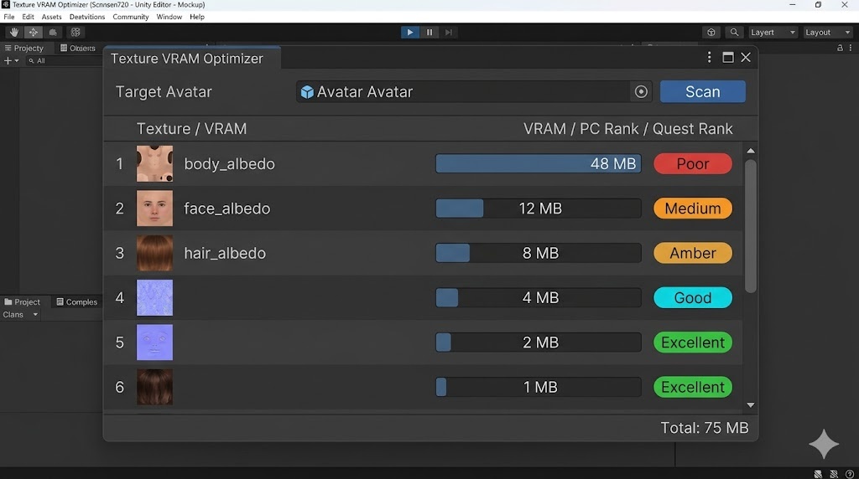The width and height of the screenshot is (859, 479).
Task: Open the Clans dropdown
Action: pos(20,314)
